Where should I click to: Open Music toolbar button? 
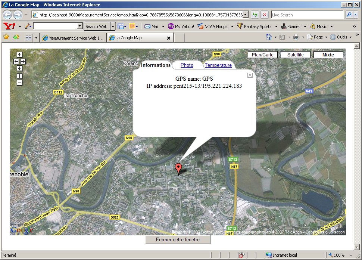(318, 27)
